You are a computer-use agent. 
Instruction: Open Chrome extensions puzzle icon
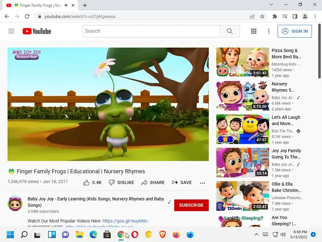coord(275,16)
